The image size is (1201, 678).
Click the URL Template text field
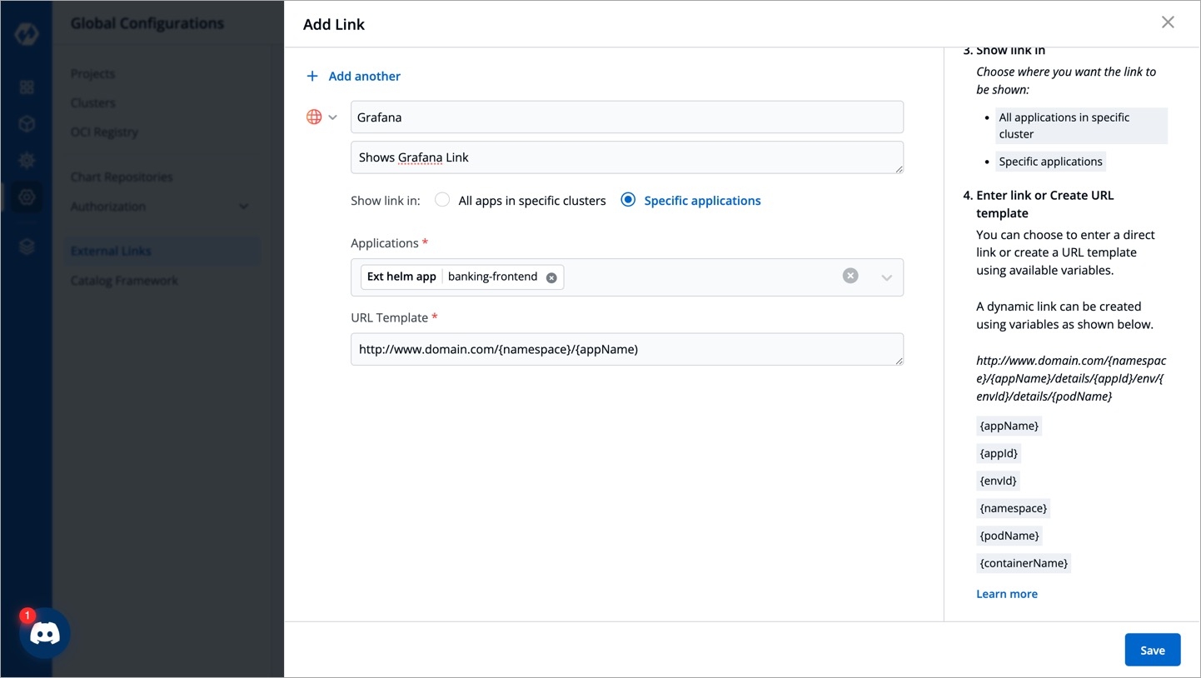(x=626, y=350)
